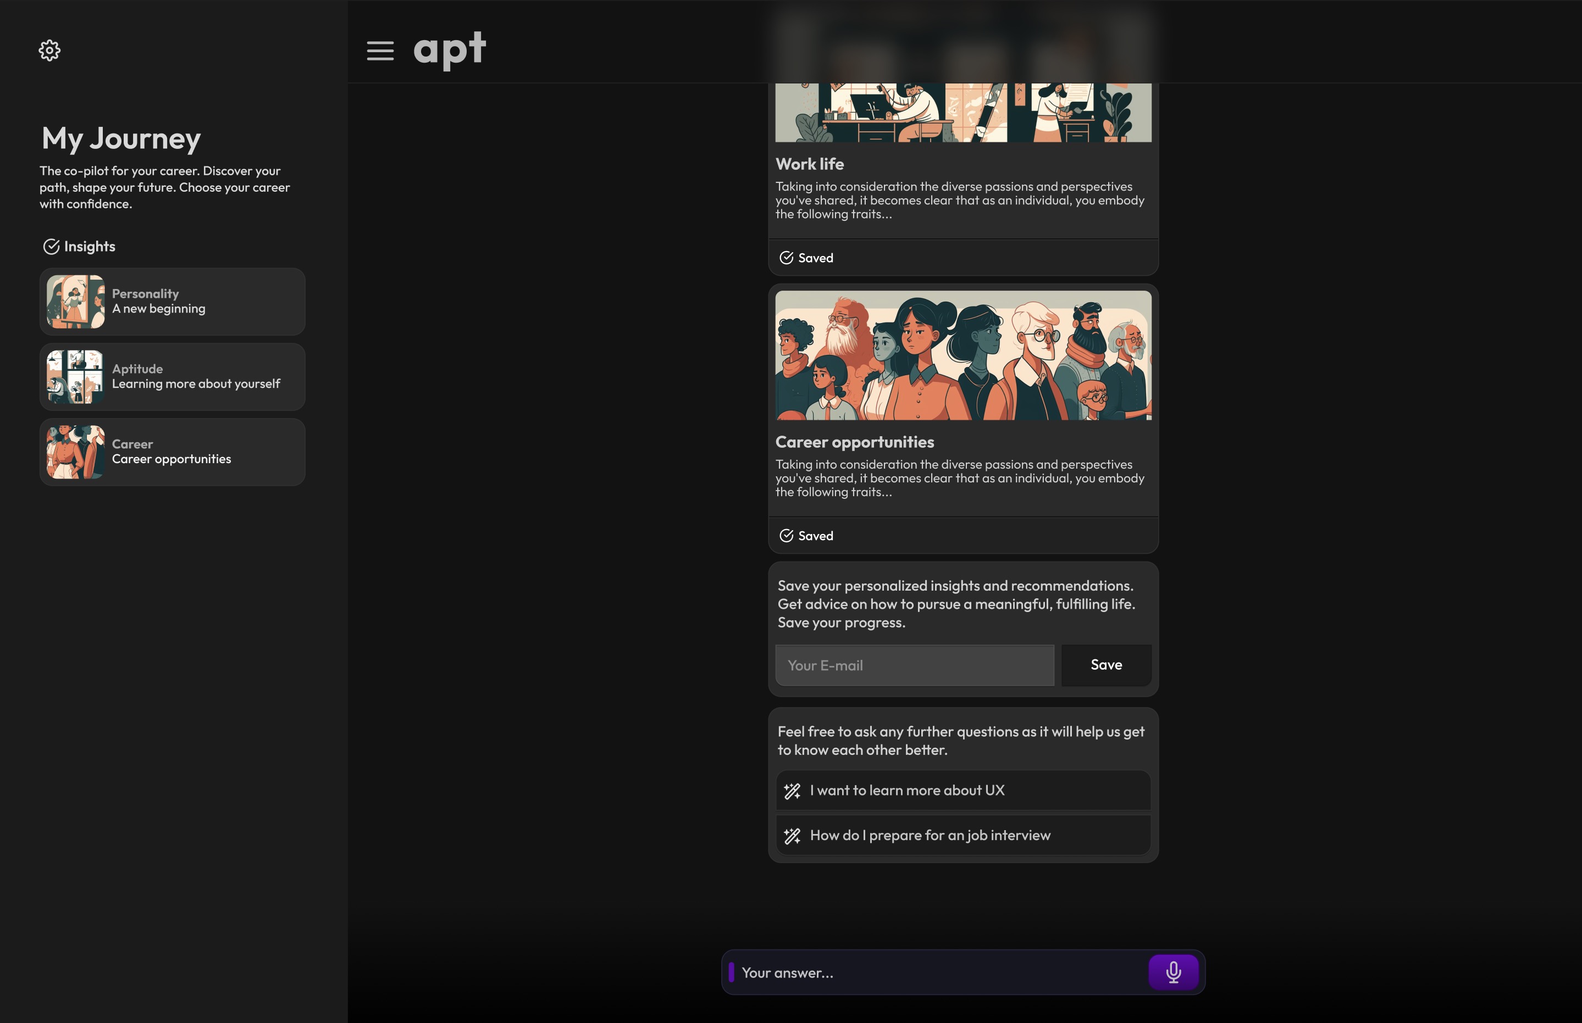
Task: Click the Work life illustration
Action: coord(963,112)
